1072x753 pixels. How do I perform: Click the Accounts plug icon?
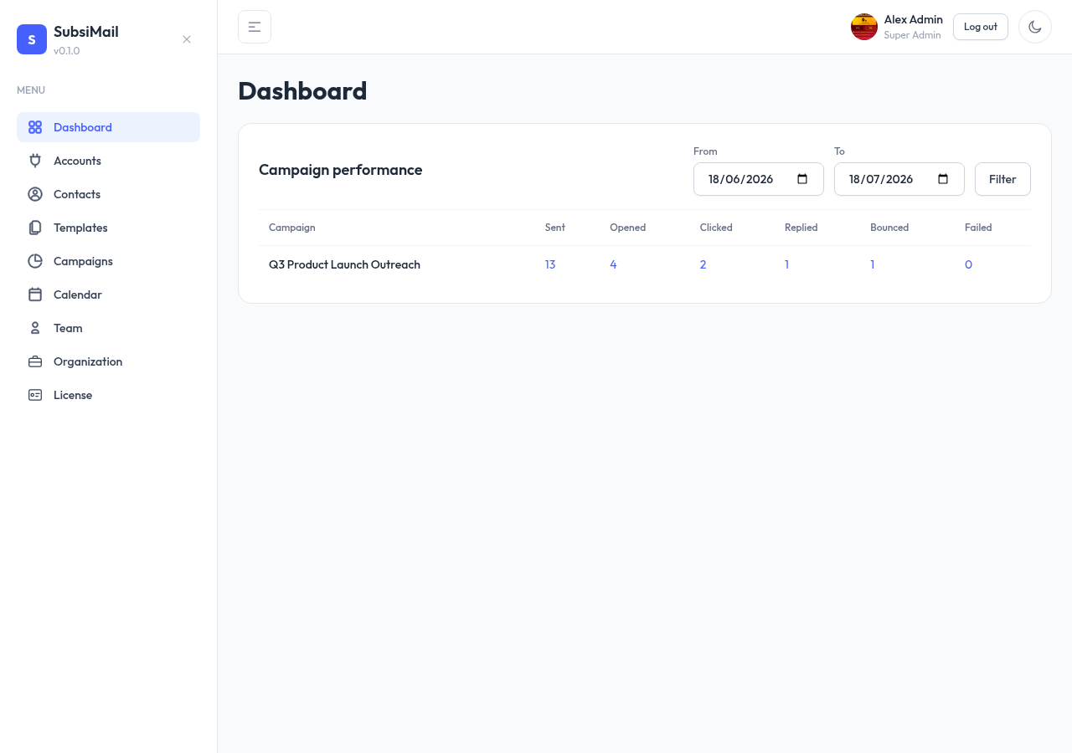[x=35, y=161]
